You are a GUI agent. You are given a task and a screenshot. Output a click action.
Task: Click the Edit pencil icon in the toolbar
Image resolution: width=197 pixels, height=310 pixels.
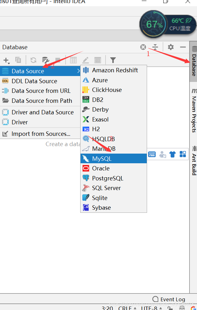[x=86, y=60]
